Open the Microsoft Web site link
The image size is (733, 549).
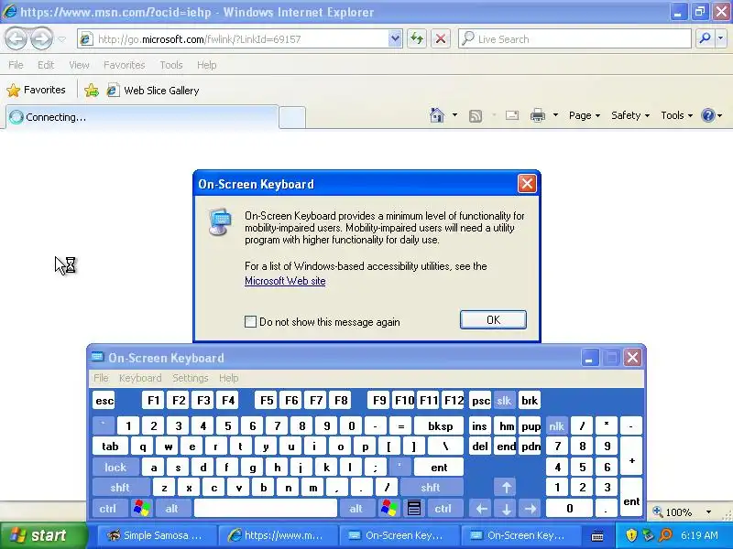[285, 281]
